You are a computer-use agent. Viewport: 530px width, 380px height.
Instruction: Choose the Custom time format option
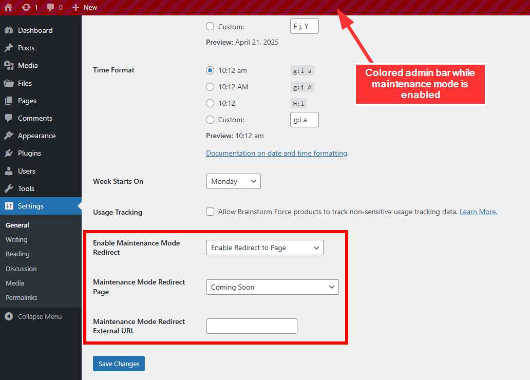point(210,120)
